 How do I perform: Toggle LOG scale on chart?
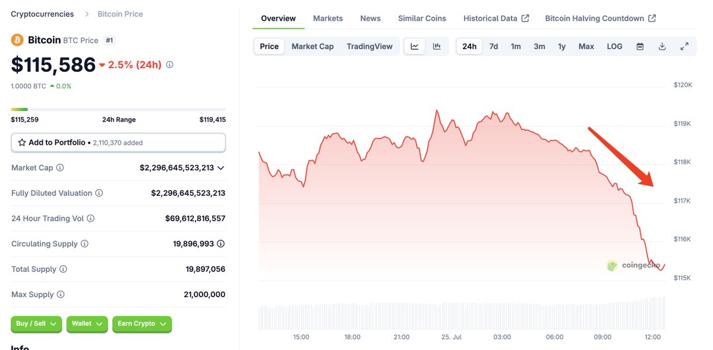(x=614, y=46)
